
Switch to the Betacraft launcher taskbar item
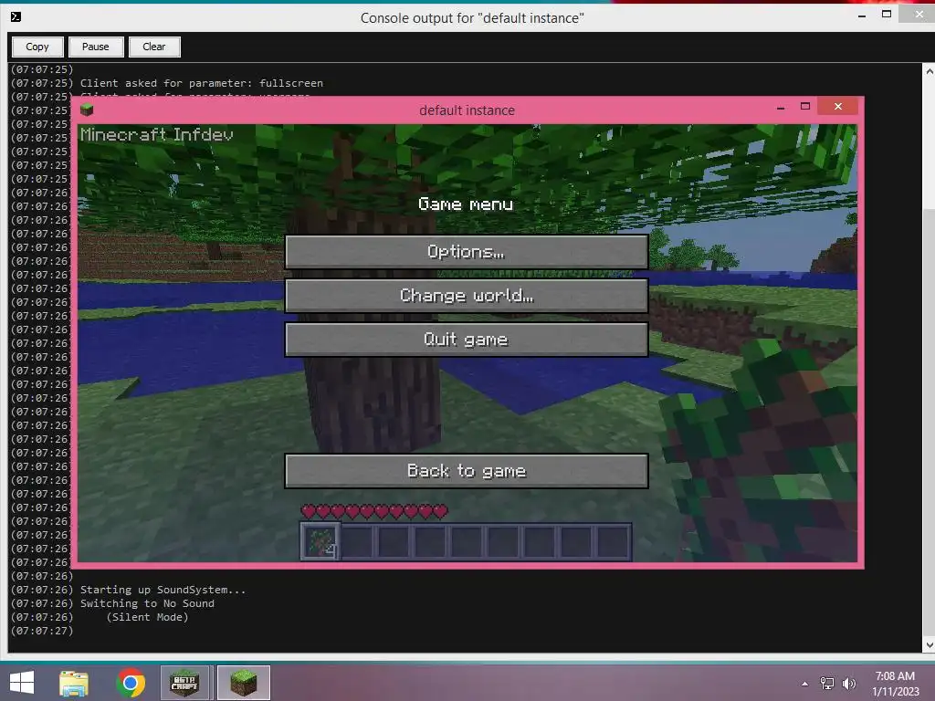click(184, 683)
